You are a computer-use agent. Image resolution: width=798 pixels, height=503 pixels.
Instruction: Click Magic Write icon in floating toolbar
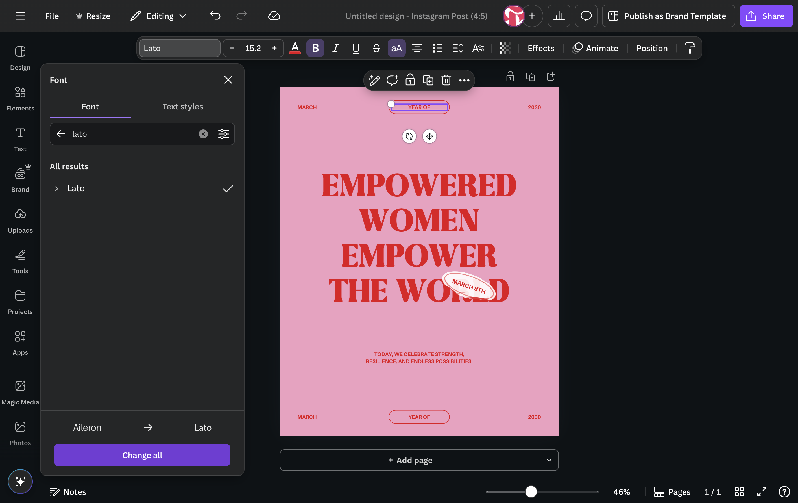pyautogui.click(x=374, y=80)
